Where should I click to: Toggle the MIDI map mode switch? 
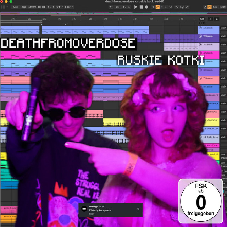pyautogui.click(x=223, y=7)
